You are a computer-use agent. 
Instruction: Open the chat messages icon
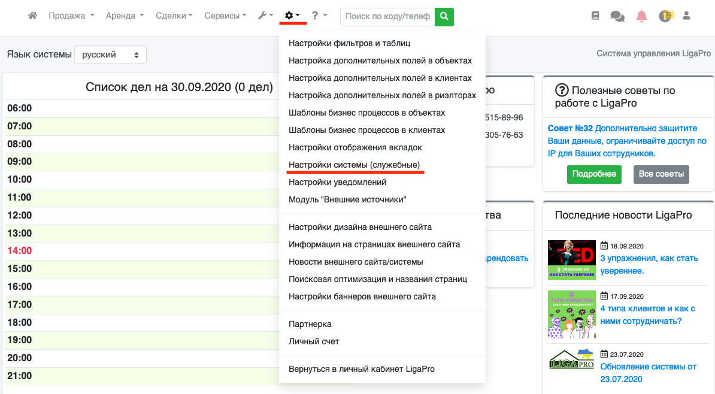617,16
